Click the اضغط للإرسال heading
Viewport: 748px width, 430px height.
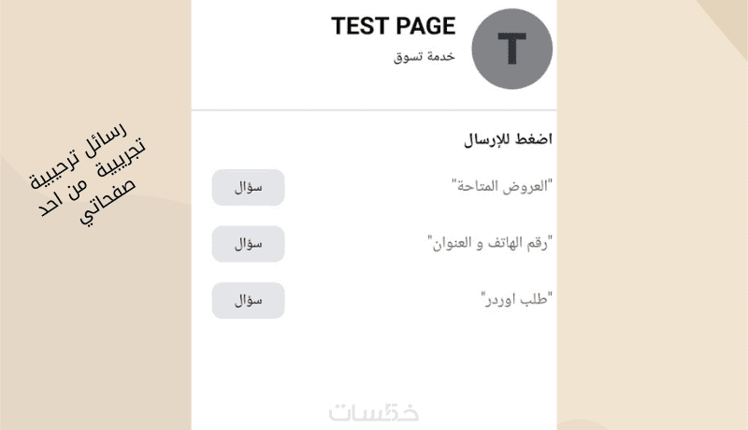pos(508,140)
